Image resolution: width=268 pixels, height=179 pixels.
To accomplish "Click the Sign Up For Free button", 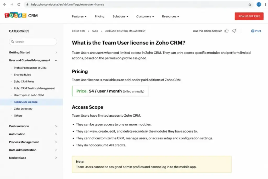I will click(249, 16).
